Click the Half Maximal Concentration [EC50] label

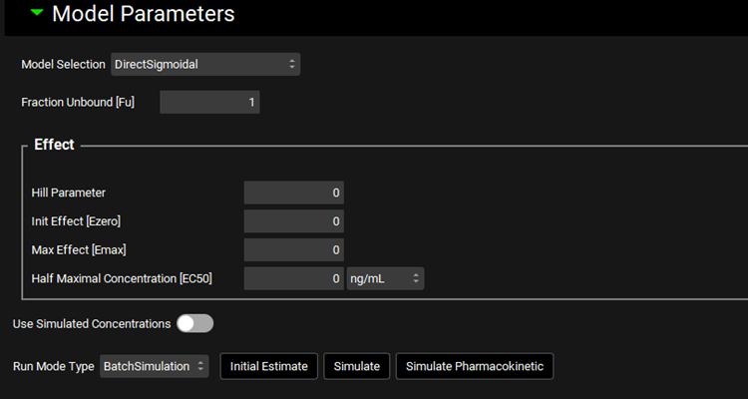[122, 278]
